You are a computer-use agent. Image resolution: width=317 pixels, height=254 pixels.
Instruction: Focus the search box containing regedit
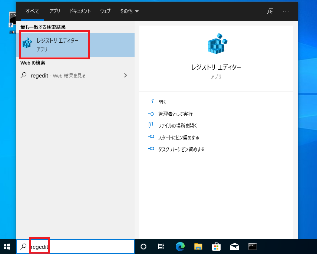point(75,247)
